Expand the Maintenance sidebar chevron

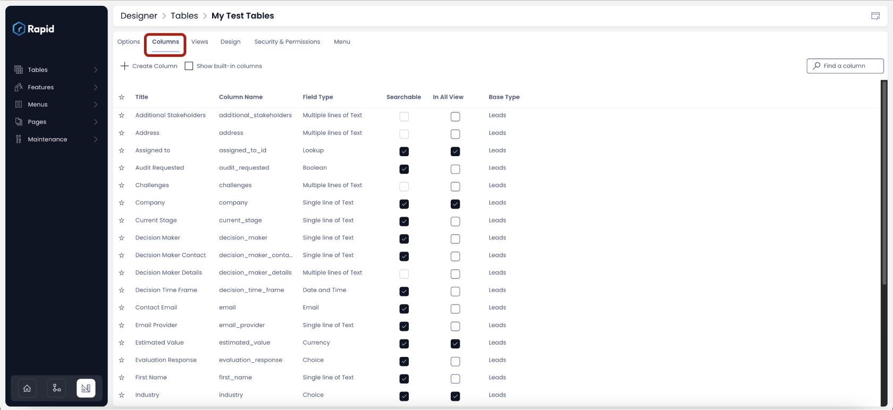96,139
